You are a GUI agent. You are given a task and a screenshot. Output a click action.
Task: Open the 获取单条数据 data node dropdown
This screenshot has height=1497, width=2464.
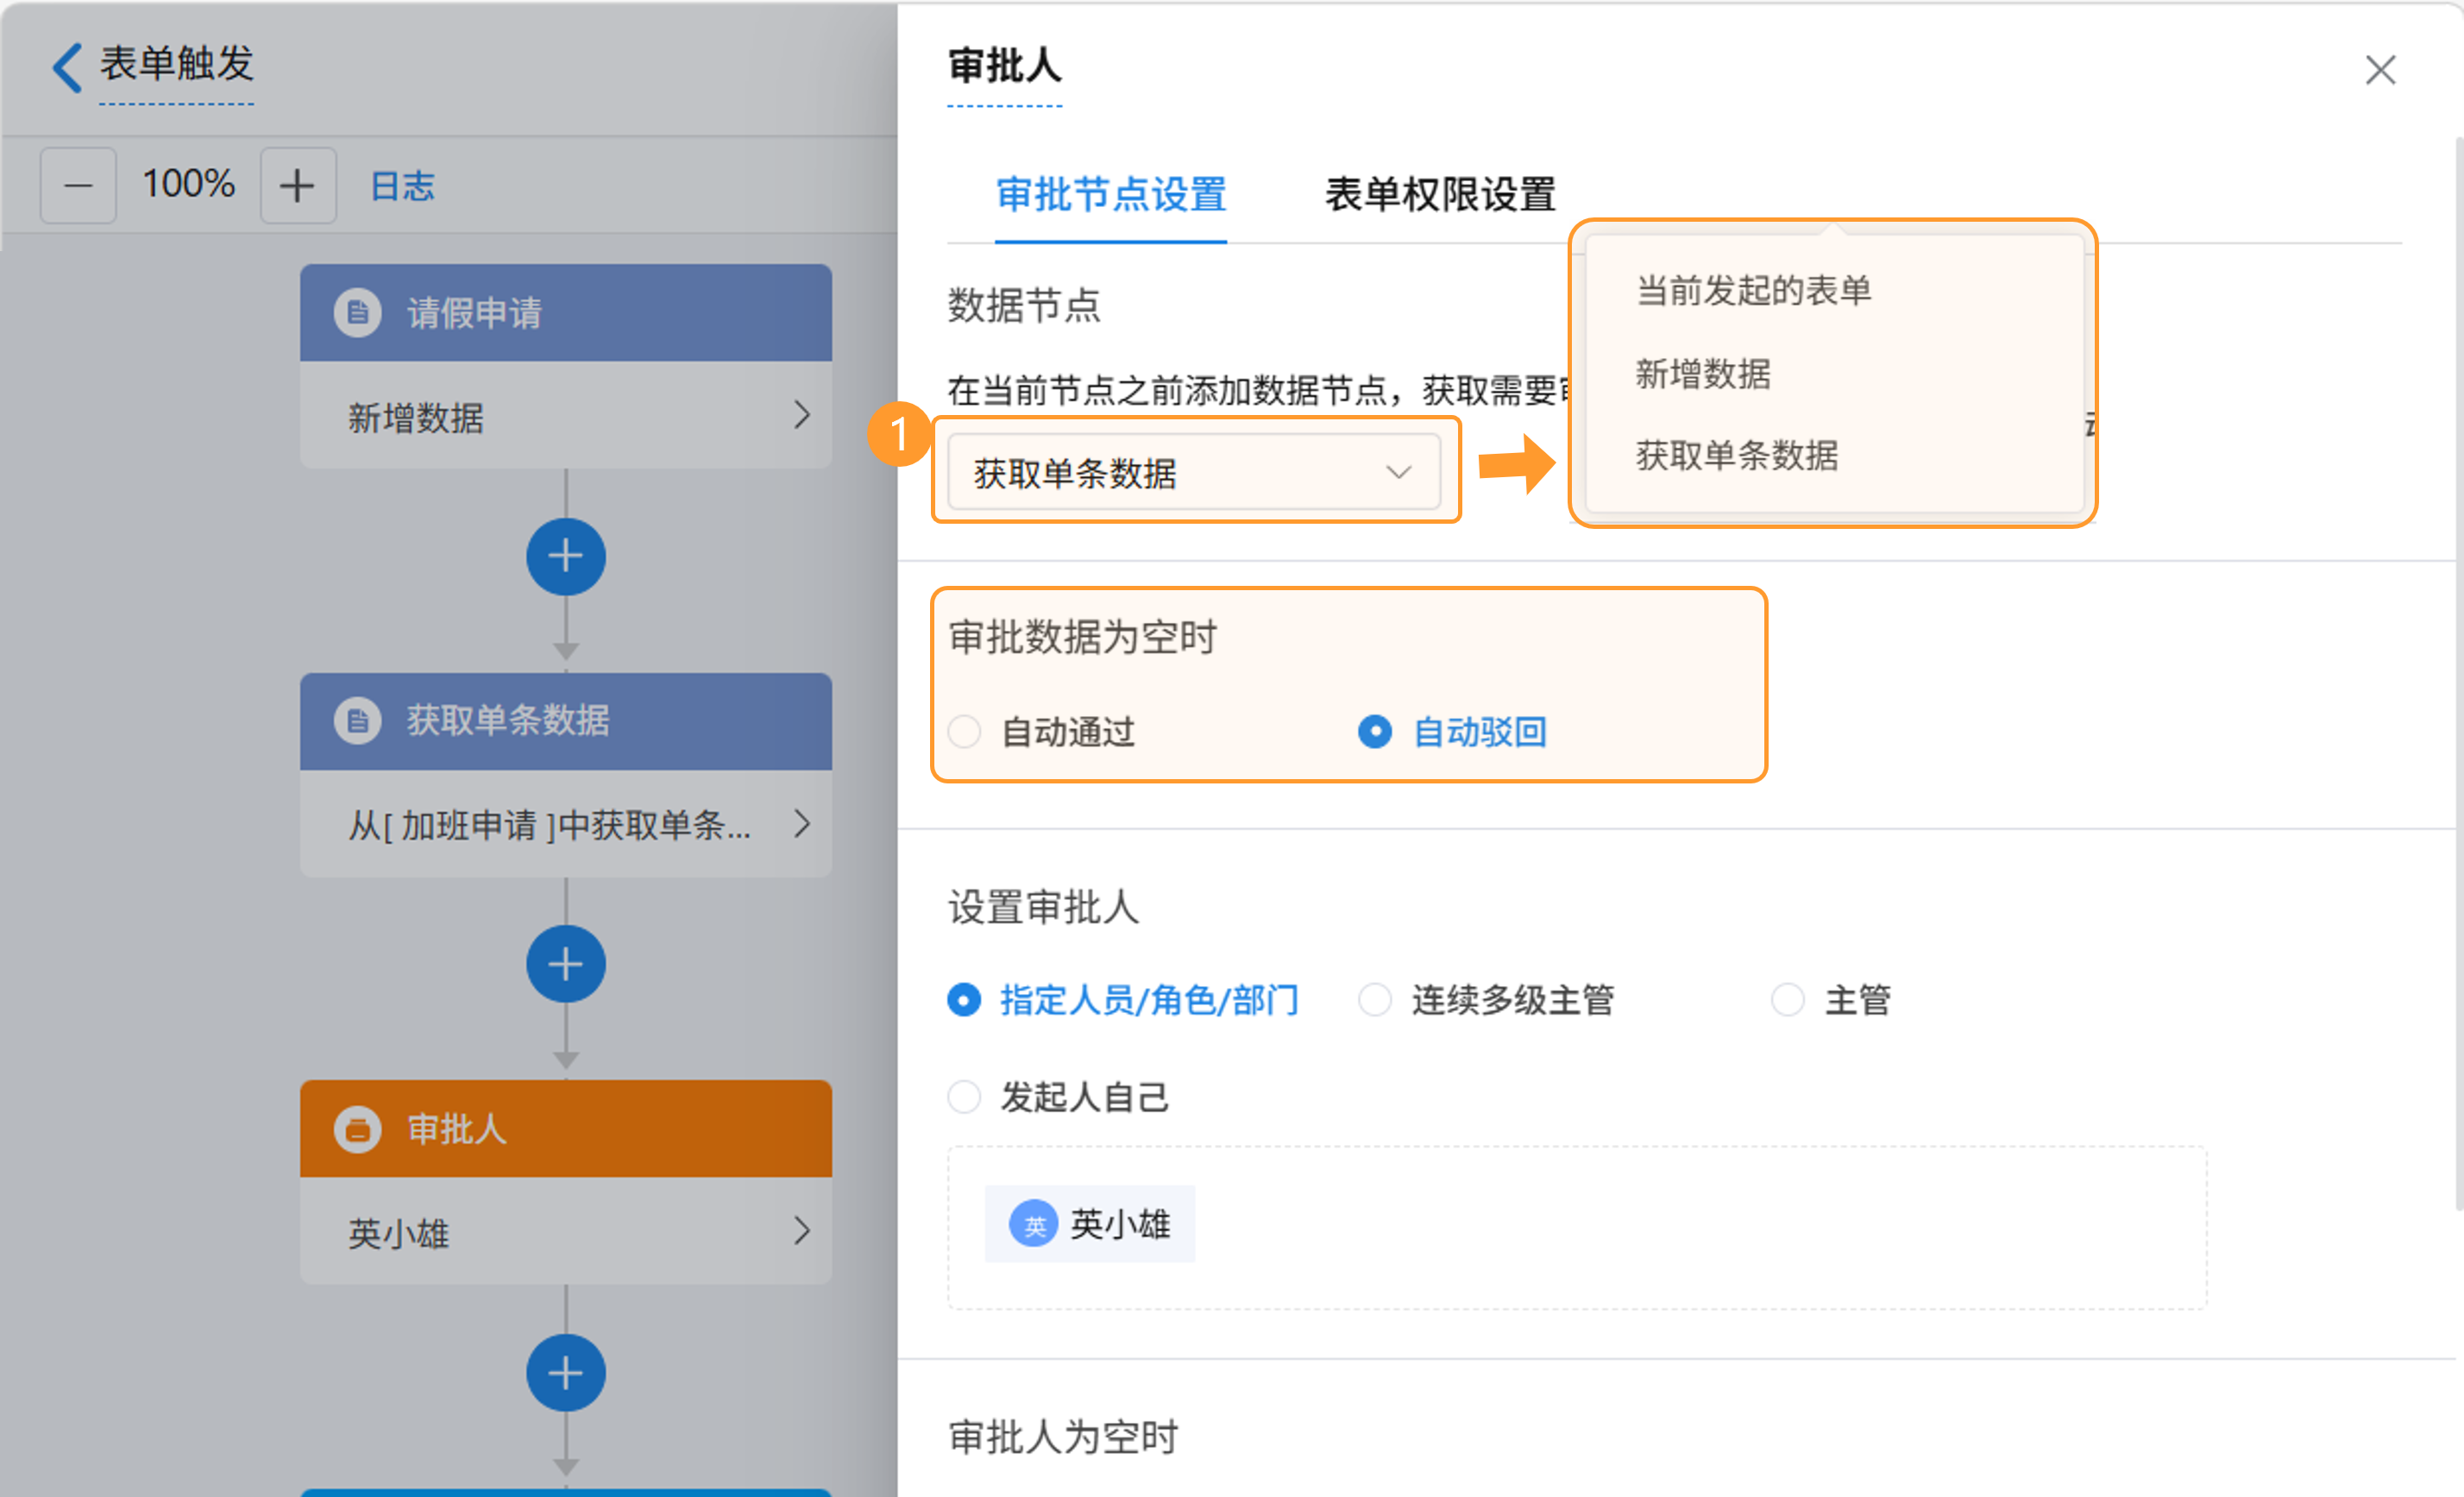tap(1193, 472)
